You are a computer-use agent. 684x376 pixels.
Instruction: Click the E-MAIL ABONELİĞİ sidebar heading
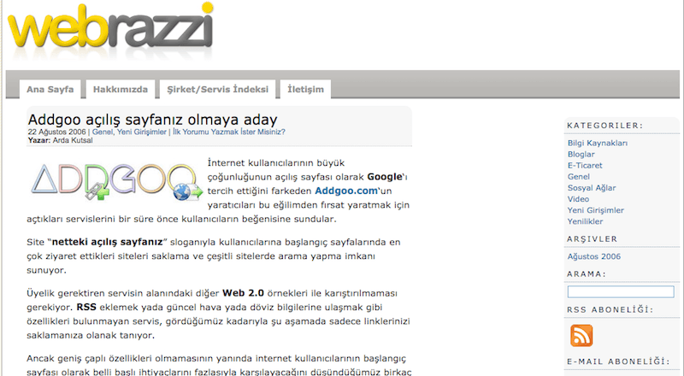[x=618, y=361]
